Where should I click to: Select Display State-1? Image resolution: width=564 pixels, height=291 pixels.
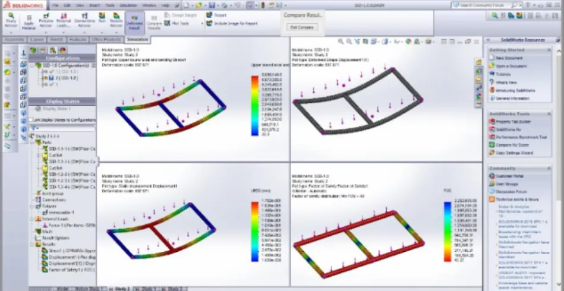coord(53,109)
